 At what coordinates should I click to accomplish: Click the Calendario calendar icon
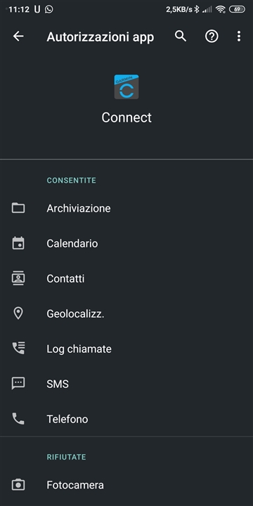click(18, 243)
